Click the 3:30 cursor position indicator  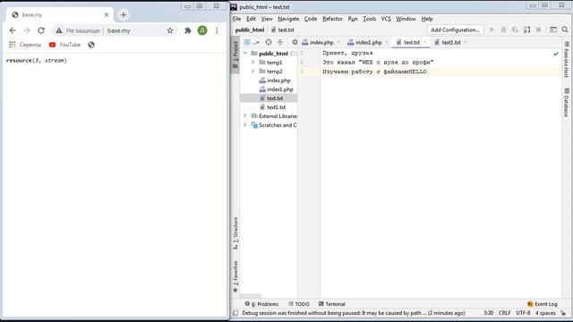(488, 313)
